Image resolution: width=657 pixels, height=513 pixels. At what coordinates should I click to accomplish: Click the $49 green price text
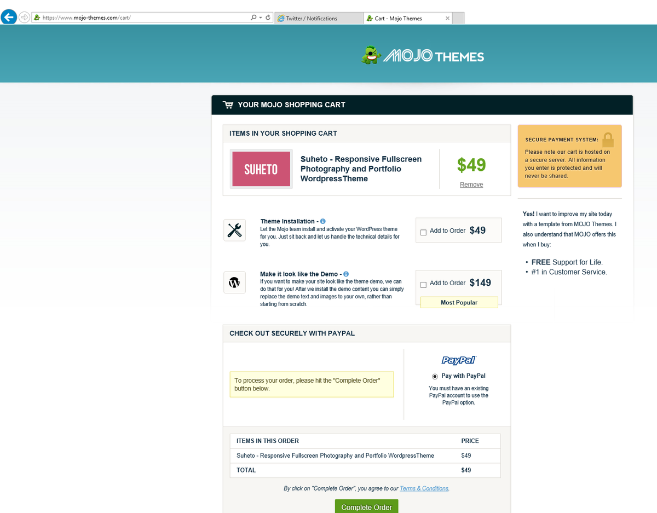tap(471, 165)
